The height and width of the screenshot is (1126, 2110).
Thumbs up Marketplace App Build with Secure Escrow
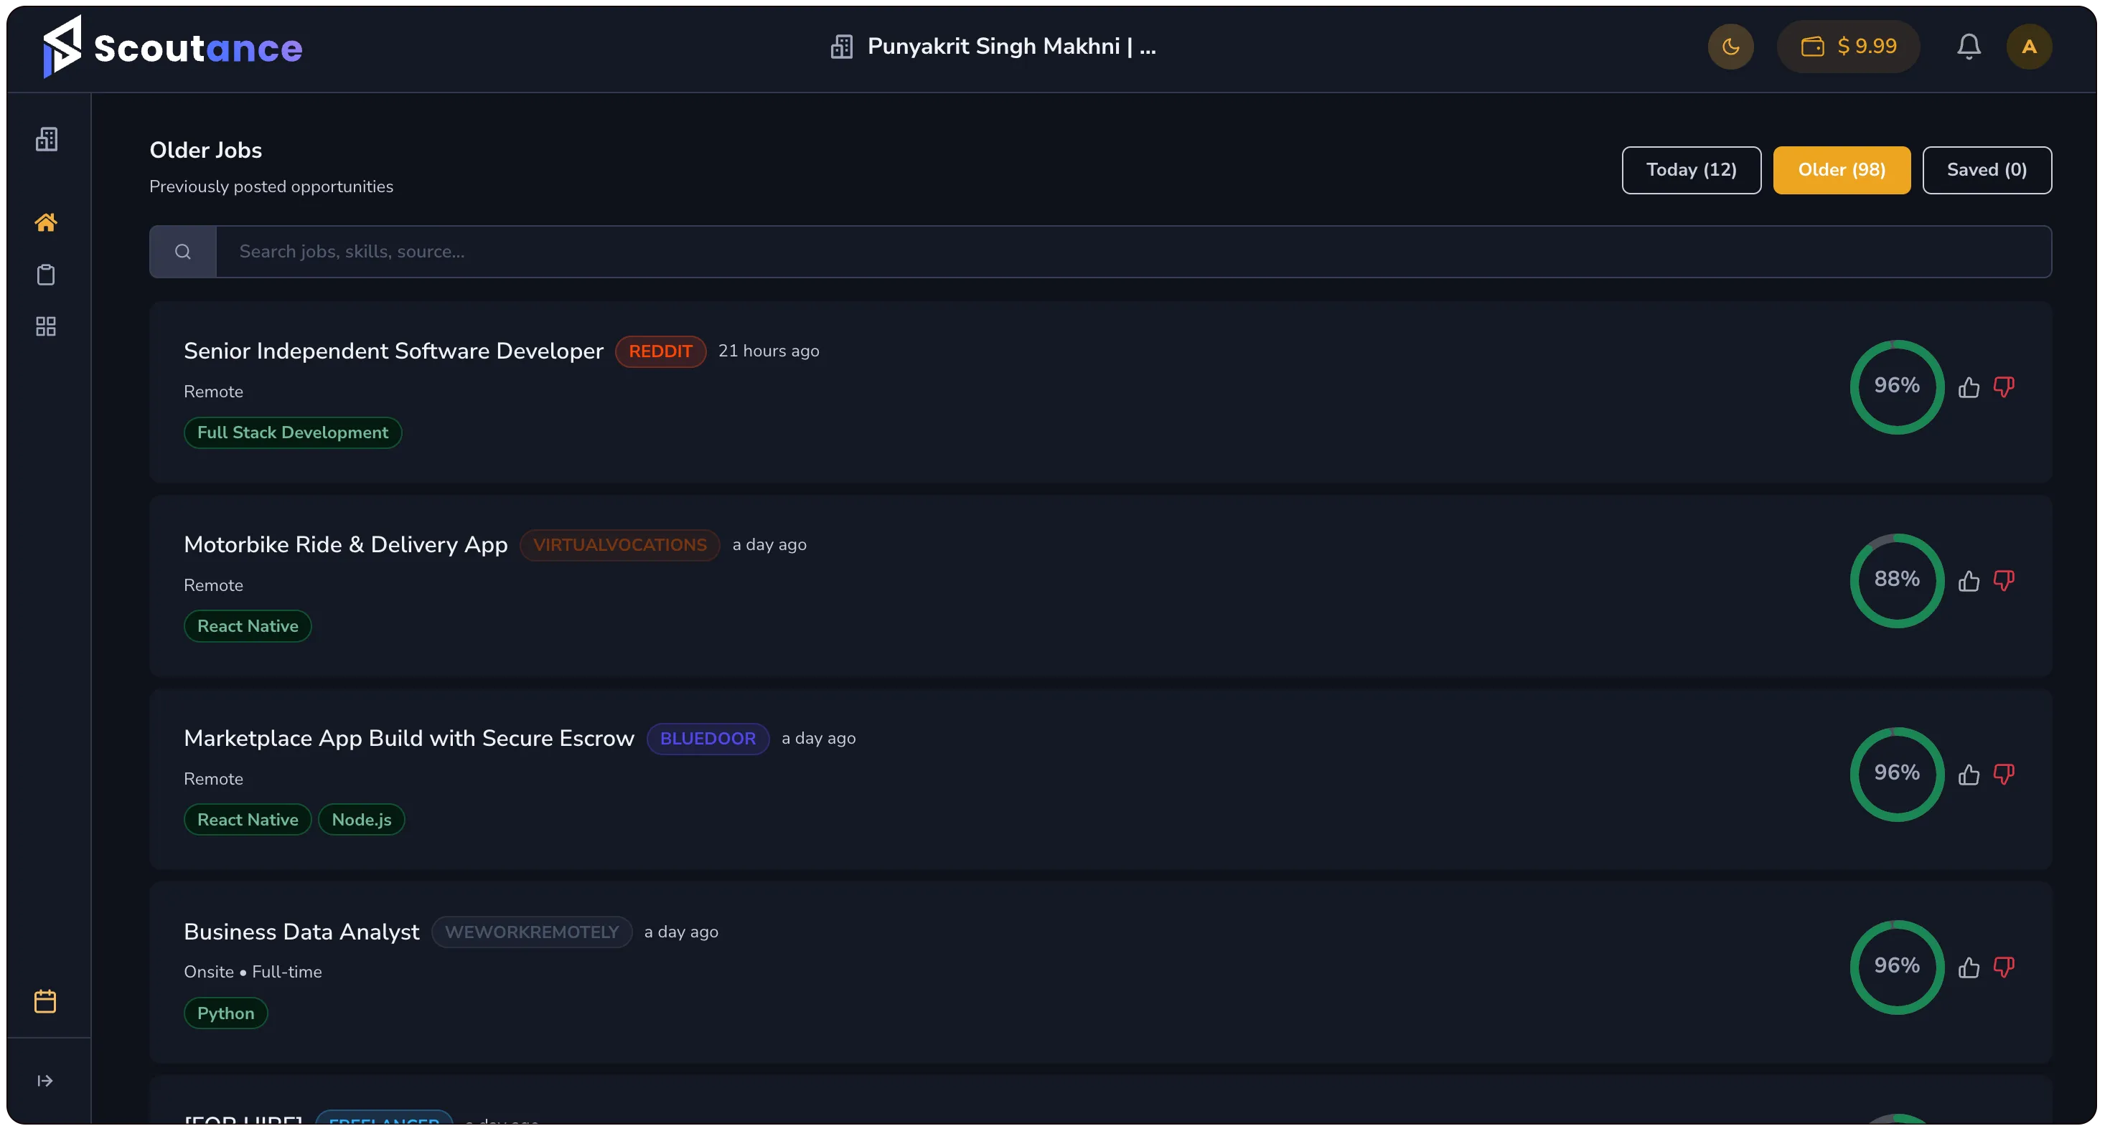tap(1969, 774)
